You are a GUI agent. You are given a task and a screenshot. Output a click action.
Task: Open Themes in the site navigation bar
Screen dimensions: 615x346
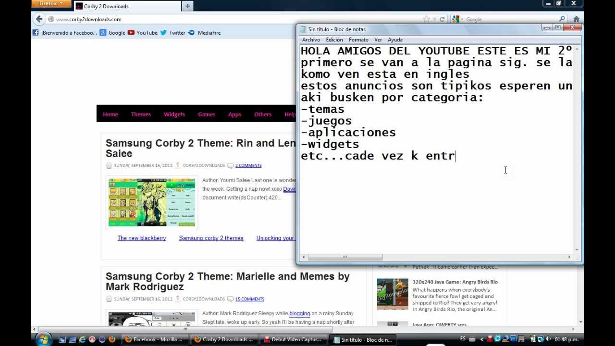point(141,114)
